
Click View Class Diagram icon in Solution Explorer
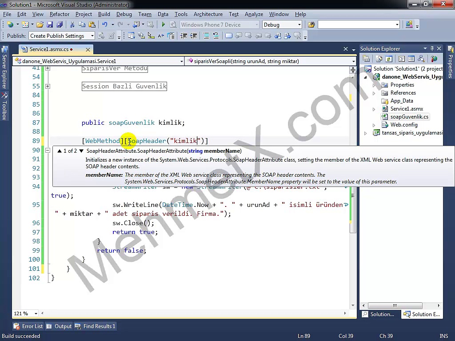pyautogui.click(x=421, y=59)
